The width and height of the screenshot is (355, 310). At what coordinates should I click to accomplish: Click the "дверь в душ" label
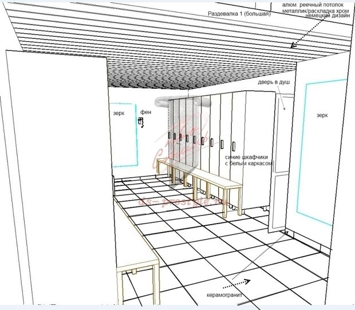point(274,82)
